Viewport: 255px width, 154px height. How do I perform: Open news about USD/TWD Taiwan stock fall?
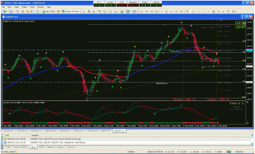tap(55, 139)
